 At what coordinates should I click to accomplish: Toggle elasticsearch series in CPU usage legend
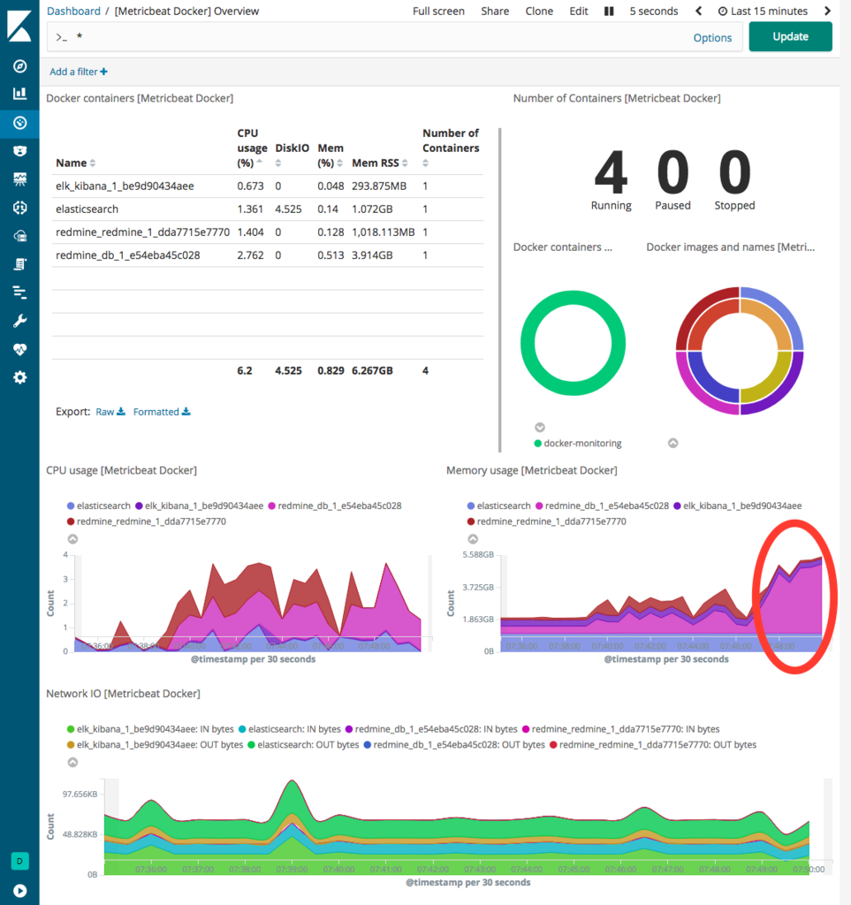pos(99,506)
